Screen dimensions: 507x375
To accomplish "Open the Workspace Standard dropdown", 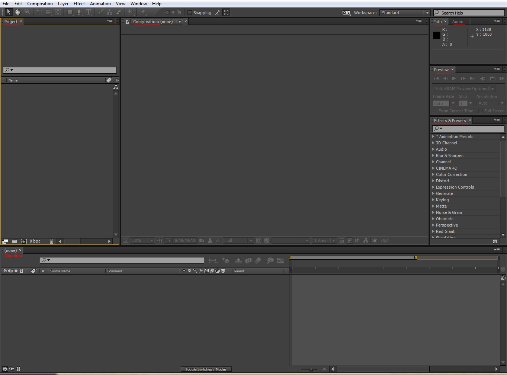I will pyautogui.click(x=405, y=13).
